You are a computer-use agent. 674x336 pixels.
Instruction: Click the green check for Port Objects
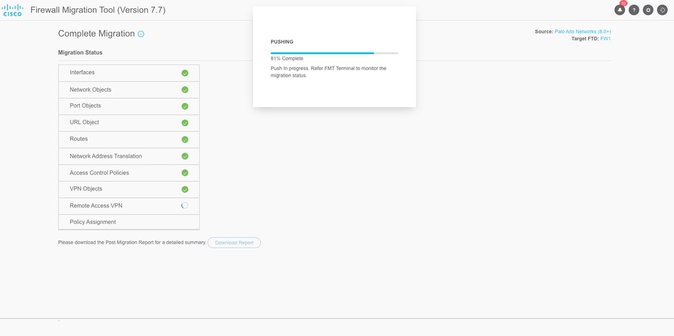point(185,106)
